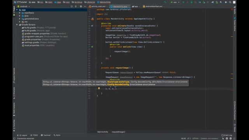Click the Make Project hammer icon
Image resolution: width=249 pixels, height=140 pixels.
[x=165, y=2]
